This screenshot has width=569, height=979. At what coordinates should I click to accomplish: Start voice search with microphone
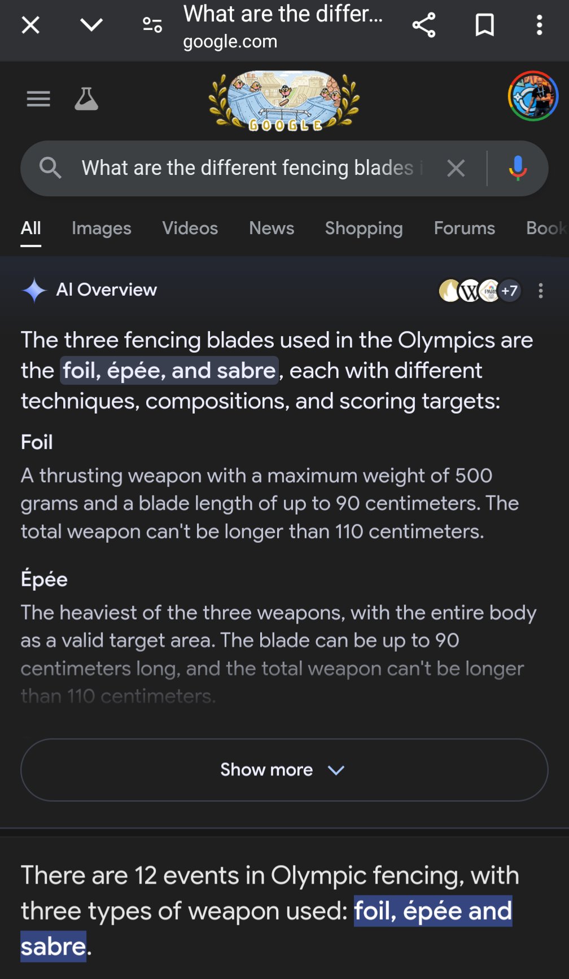[517, 168]
